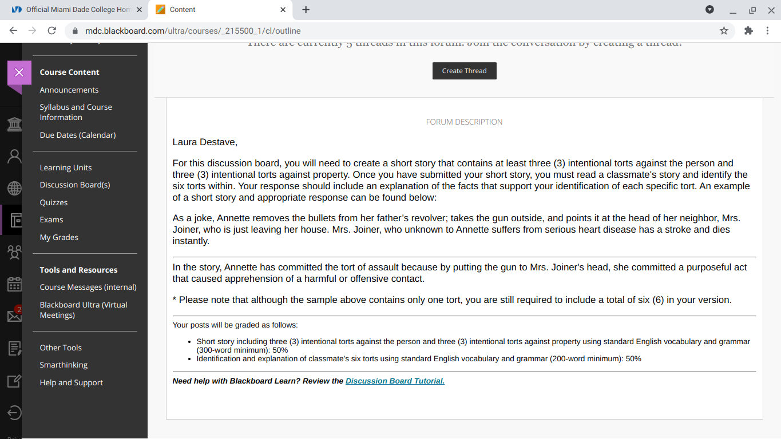This screenshot has height=439, width=781.
Task: Open the Extensions puzzle icon
Action: [x=748, y=31]
